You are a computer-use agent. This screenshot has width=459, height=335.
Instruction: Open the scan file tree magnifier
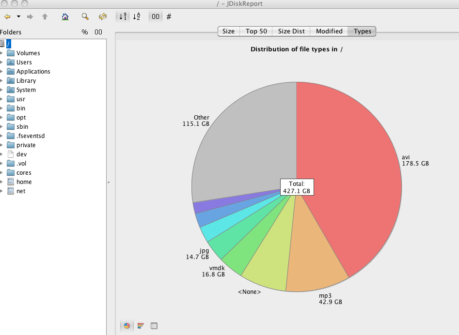click(85, 16)
